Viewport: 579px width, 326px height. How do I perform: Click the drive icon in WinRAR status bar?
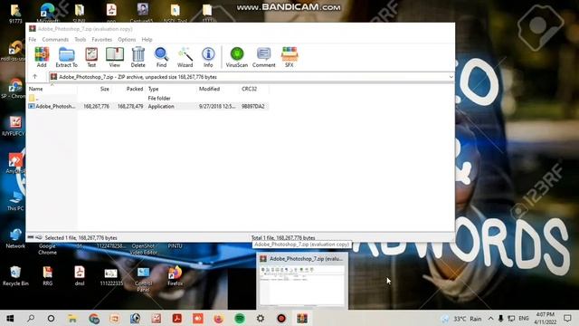31,237
